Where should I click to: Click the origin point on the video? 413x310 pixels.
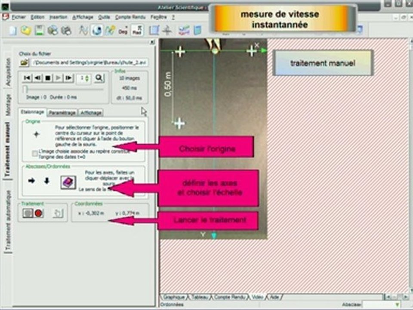pos(215,51)
